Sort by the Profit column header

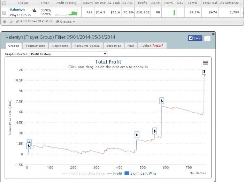(x=142, y=3)
